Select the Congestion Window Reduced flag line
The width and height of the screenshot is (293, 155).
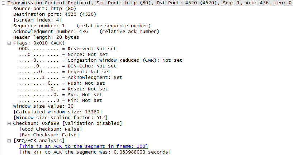point(100,60)
